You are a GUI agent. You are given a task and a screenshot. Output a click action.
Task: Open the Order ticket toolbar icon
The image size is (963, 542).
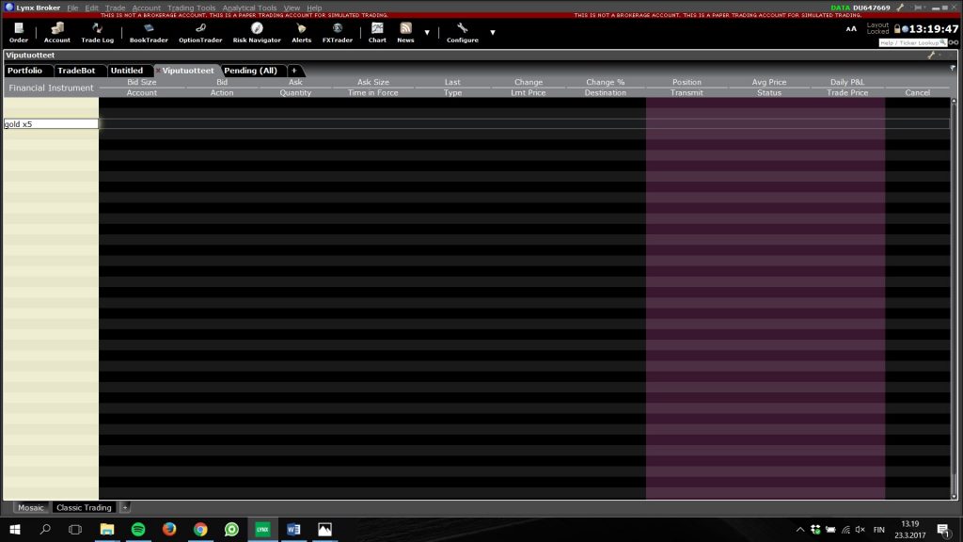(x=19, y=33)
